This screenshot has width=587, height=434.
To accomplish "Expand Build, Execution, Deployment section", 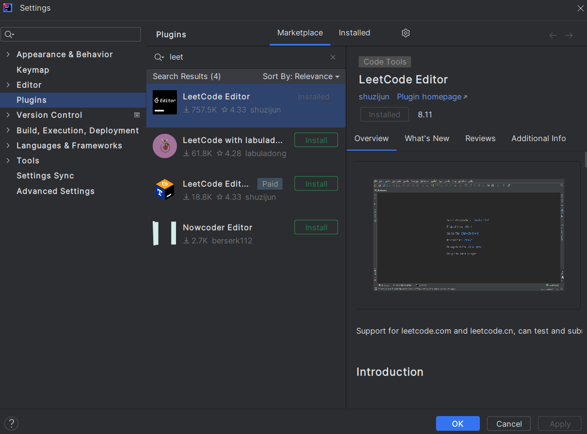I will point(8,130).
